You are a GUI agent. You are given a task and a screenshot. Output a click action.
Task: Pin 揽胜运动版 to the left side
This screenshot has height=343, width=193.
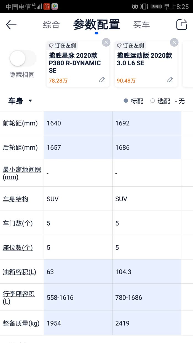pos(130,45)
